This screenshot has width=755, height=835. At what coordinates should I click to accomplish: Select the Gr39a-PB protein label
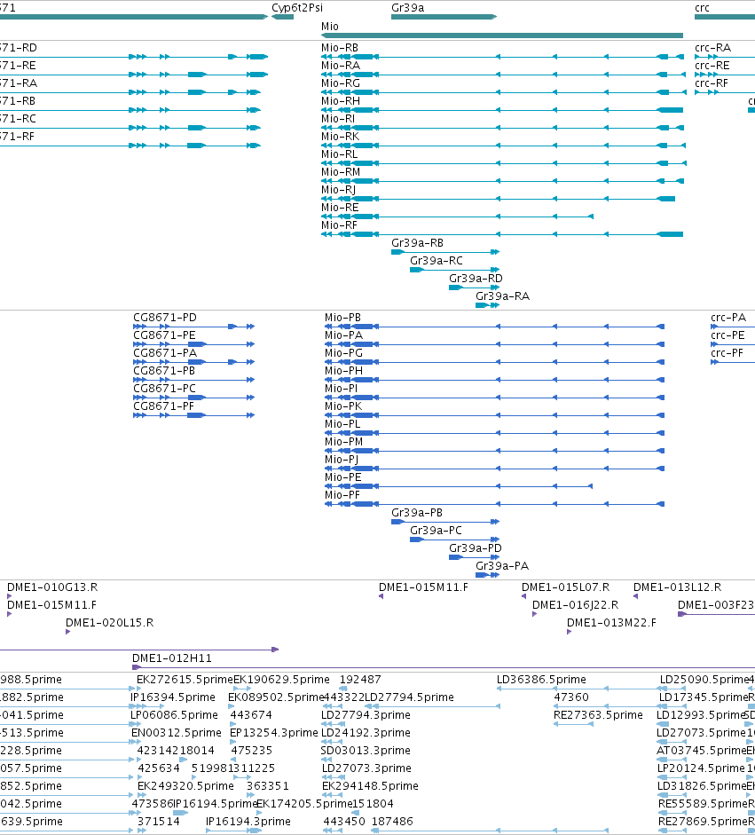coord(417,513)
